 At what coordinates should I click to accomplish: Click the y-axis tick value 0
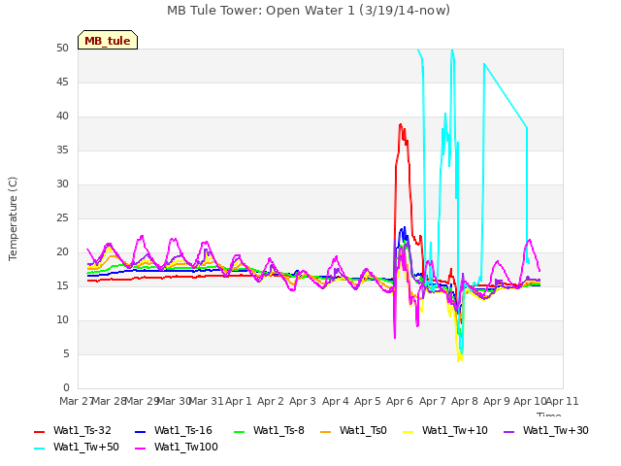(66, 387)
